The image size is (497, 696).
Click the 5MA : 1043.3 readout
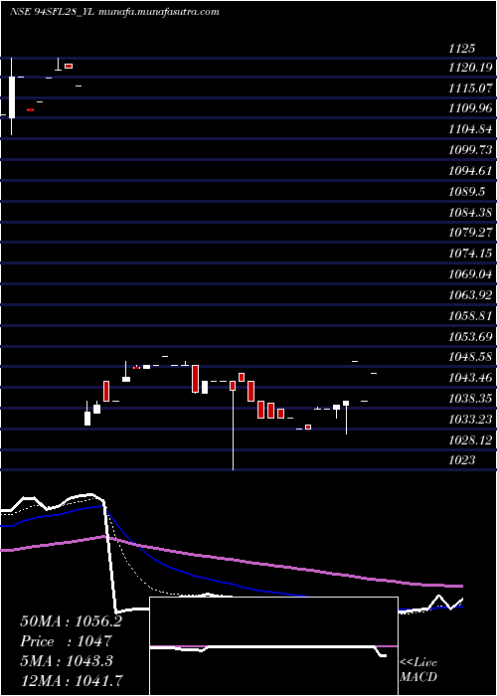[67, 661]
